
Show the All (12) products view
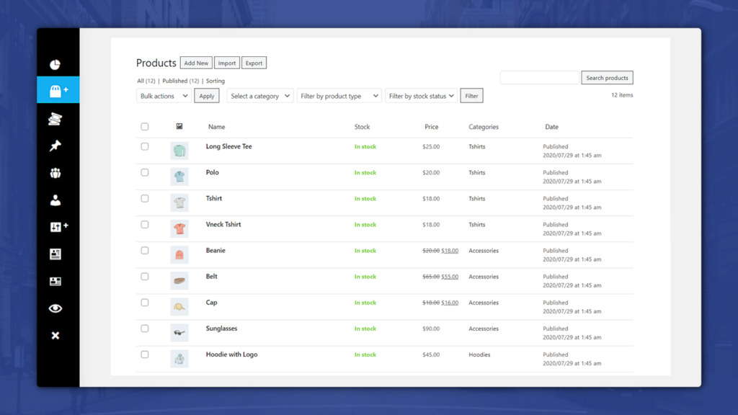(146, 81)
